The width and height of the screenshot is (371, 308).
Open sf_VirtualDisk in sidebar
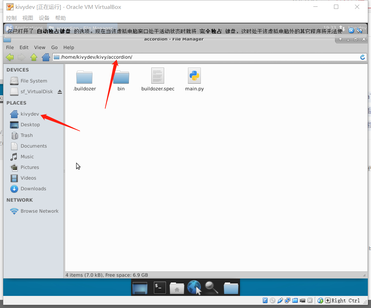31,91
